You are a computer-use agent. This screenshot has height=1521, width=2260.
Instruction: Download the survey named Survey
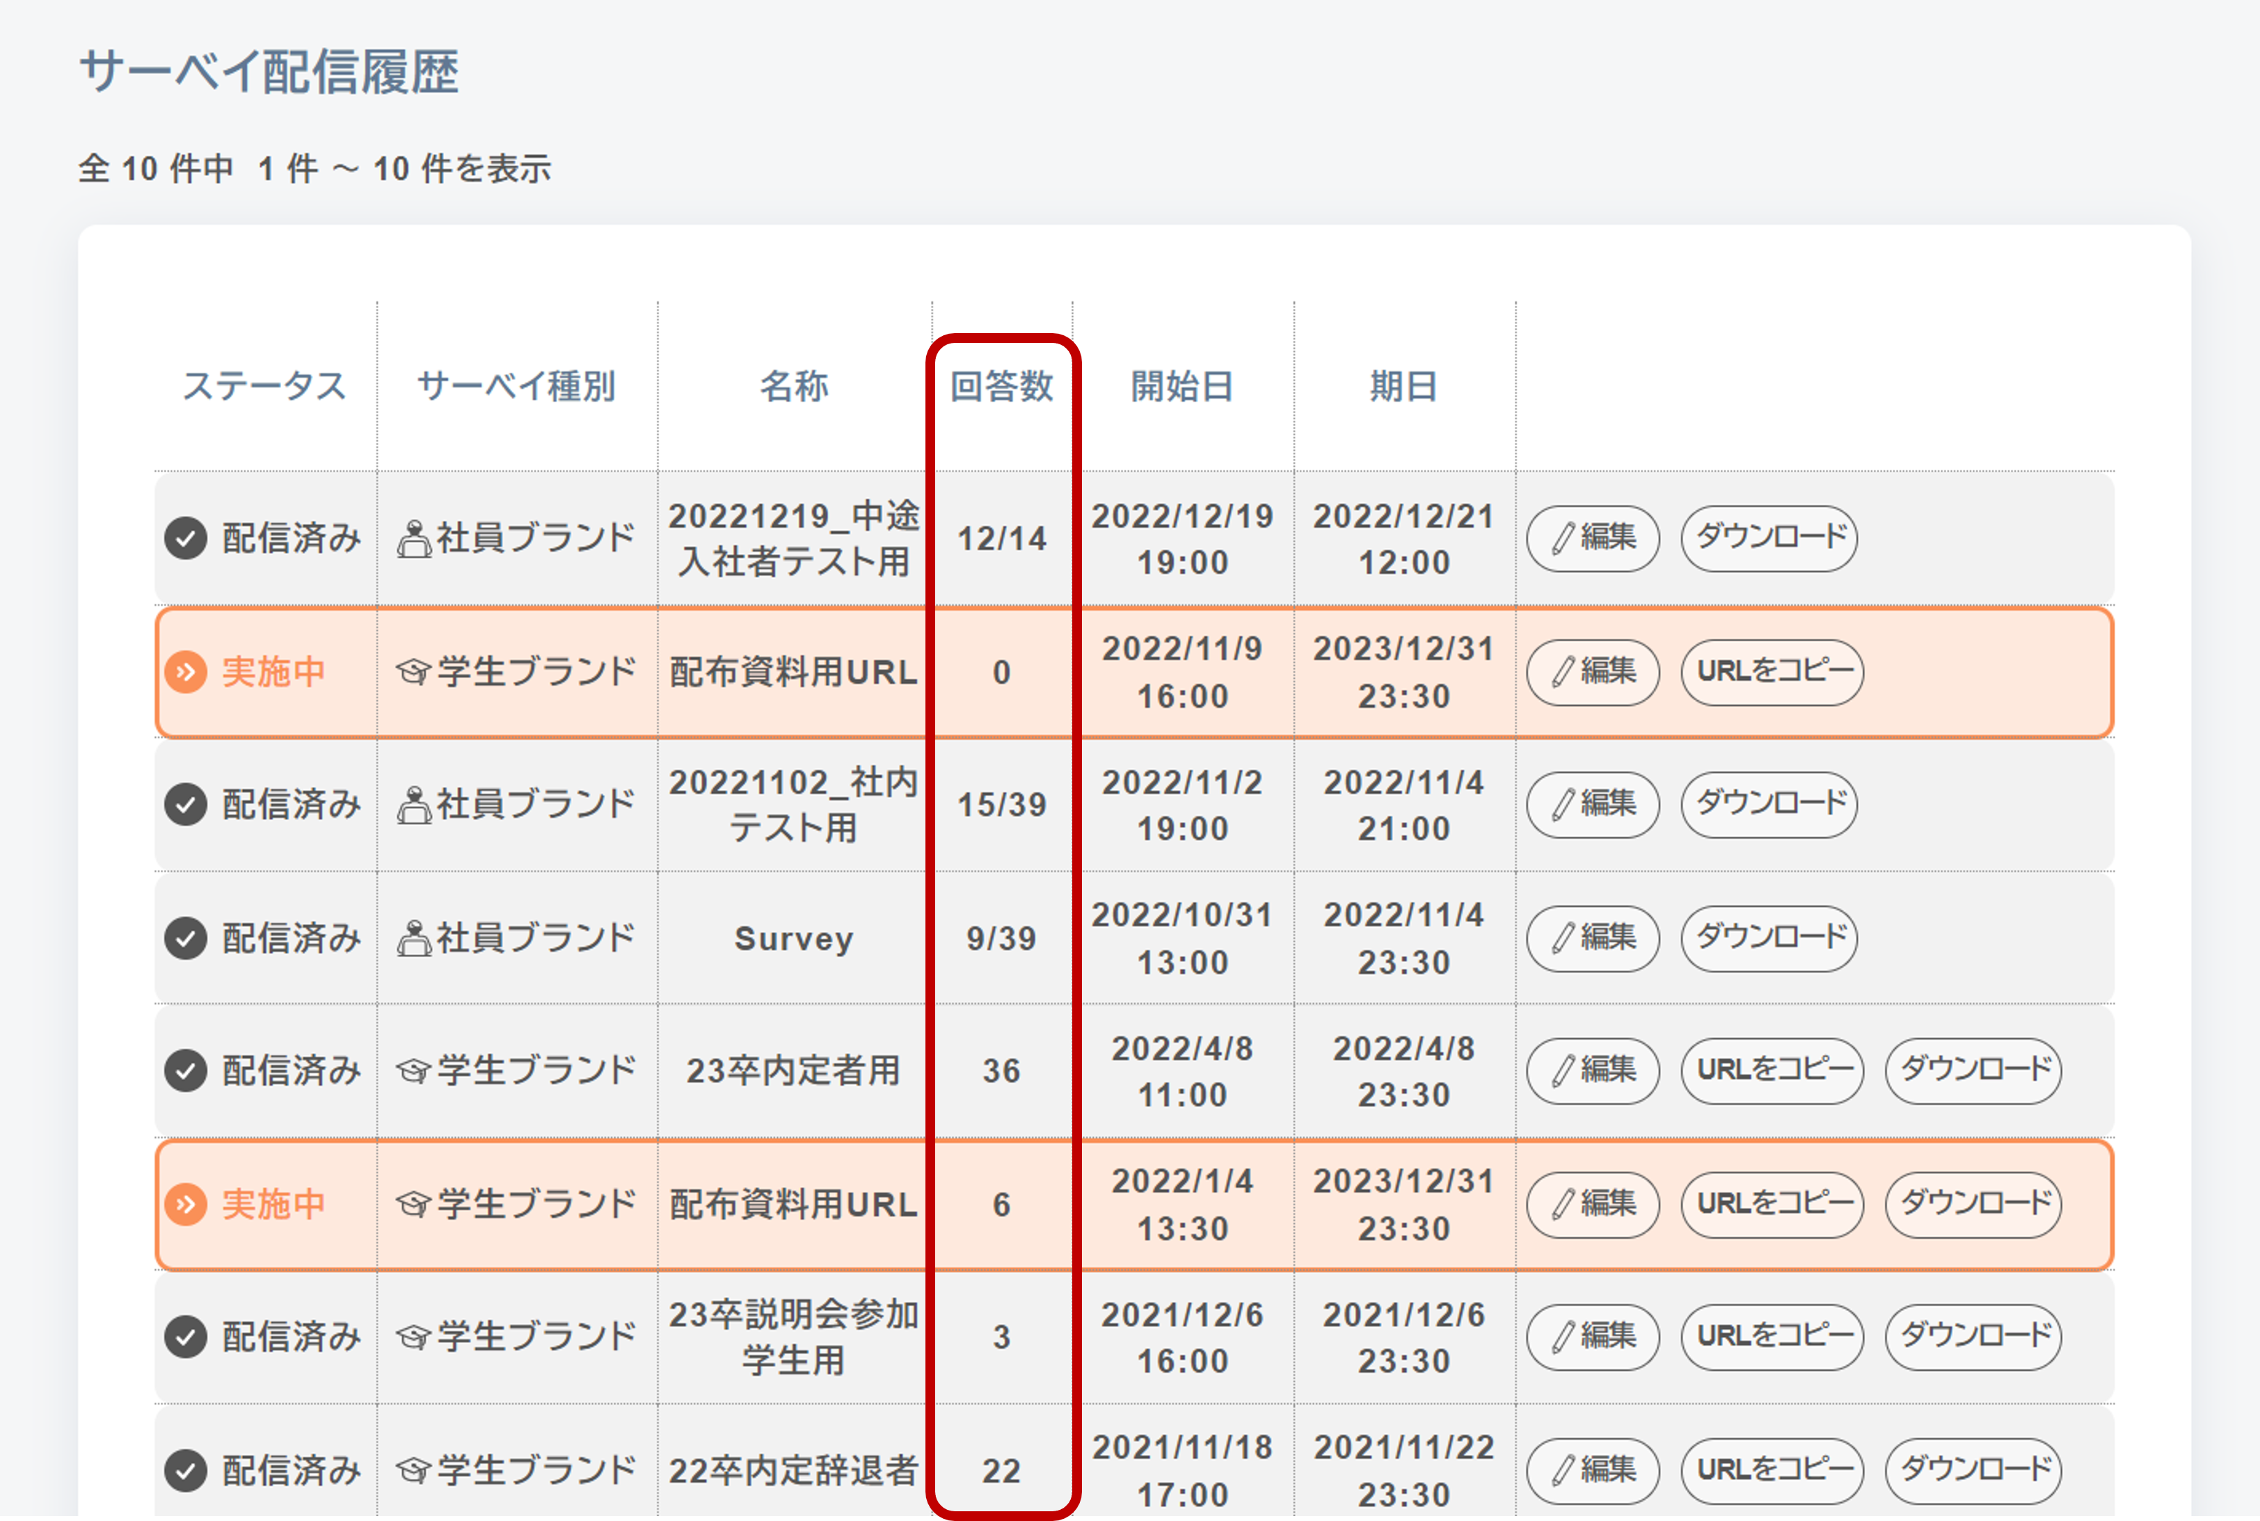coord(1769,938)
